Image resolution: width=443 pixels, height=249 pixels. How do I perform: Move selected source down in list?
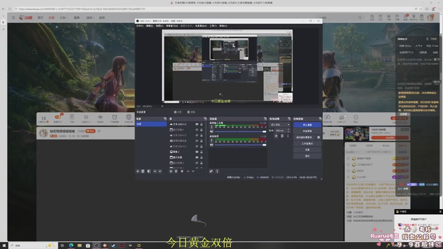click(x=193, y=171)
